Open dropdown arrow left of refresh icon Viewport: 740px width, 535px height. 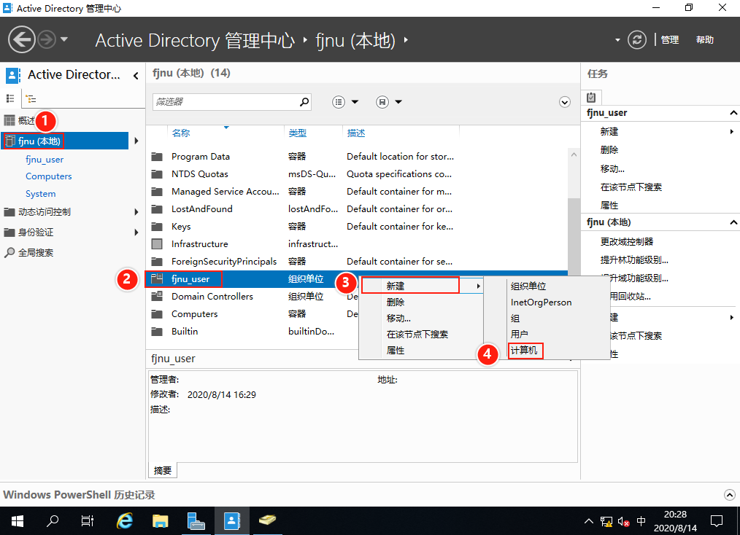click(617, 40)
